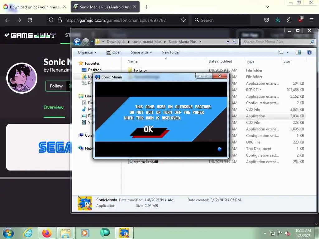The width and height of the screenshot is (319, 239).
Task: Switch to Firefox on the taskbar
Action: pos(47,233)
